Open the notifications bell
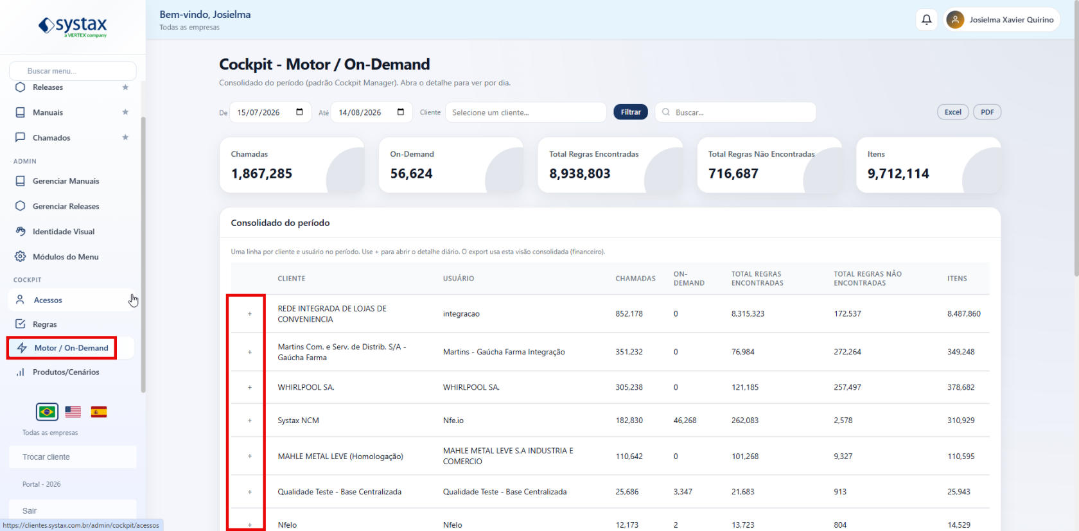 (x=927, y=20)
